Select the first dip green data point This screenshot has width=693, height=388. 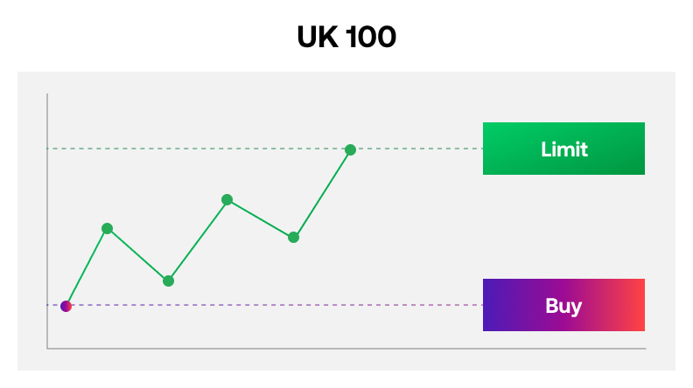point(168,281)
